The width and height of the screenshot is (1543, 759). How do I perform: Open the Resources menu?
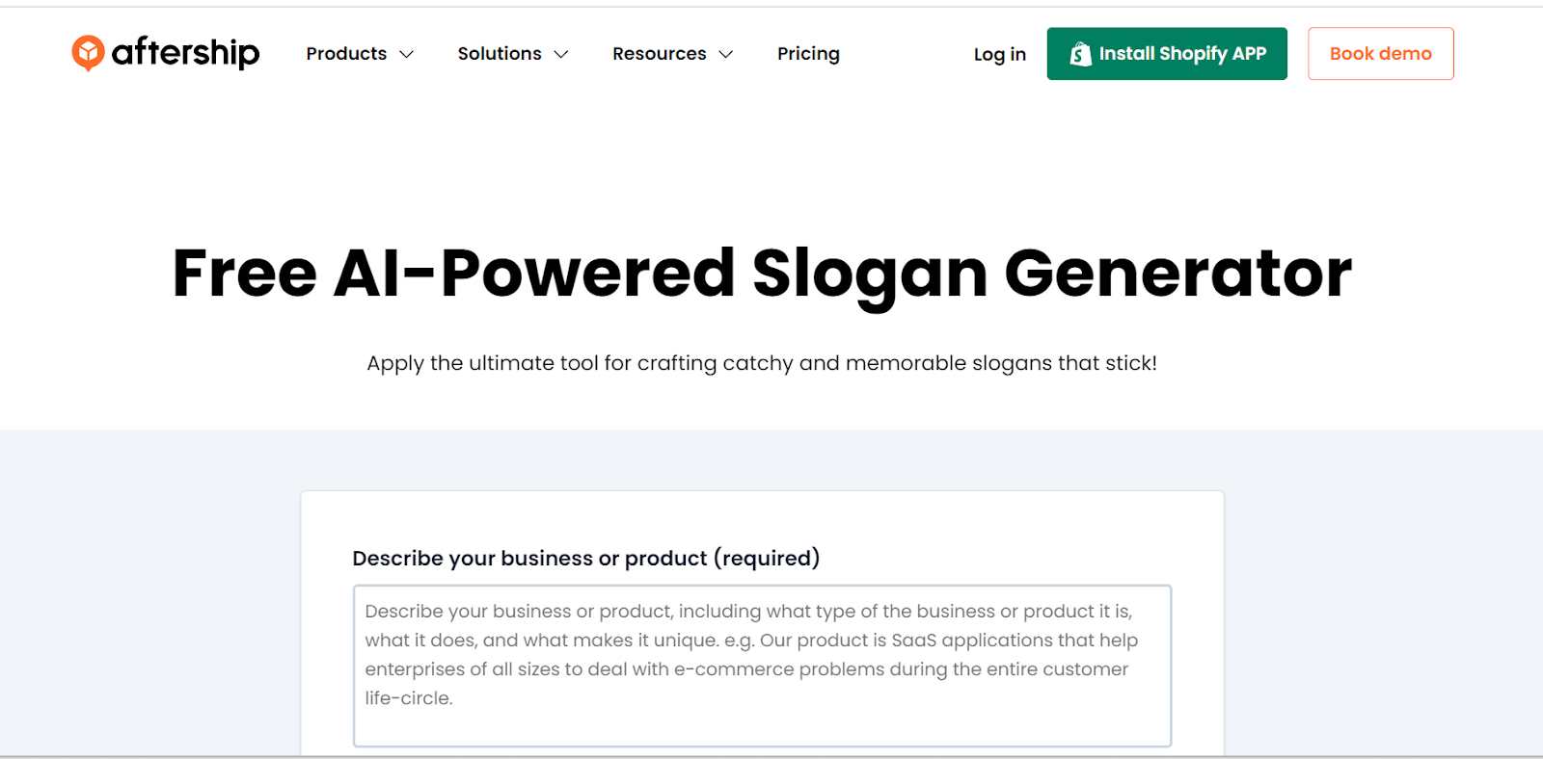(673, 54)
